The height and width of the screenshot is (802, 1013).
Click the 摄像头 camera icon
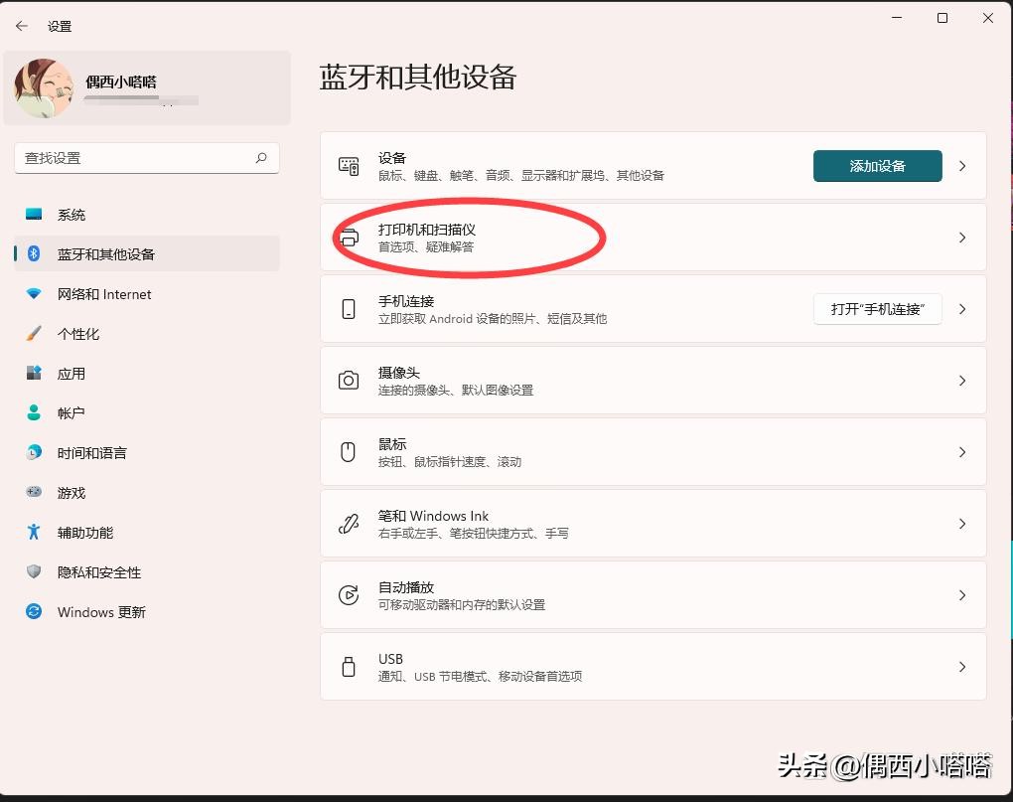point(349,380)
